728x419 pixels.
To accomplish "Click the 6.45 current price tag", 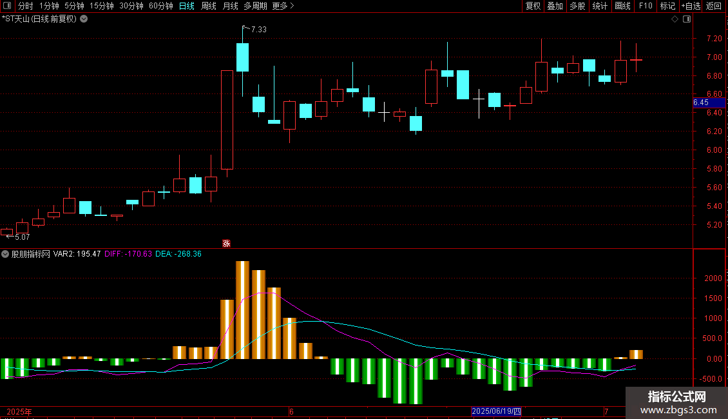I will point(709,102).
